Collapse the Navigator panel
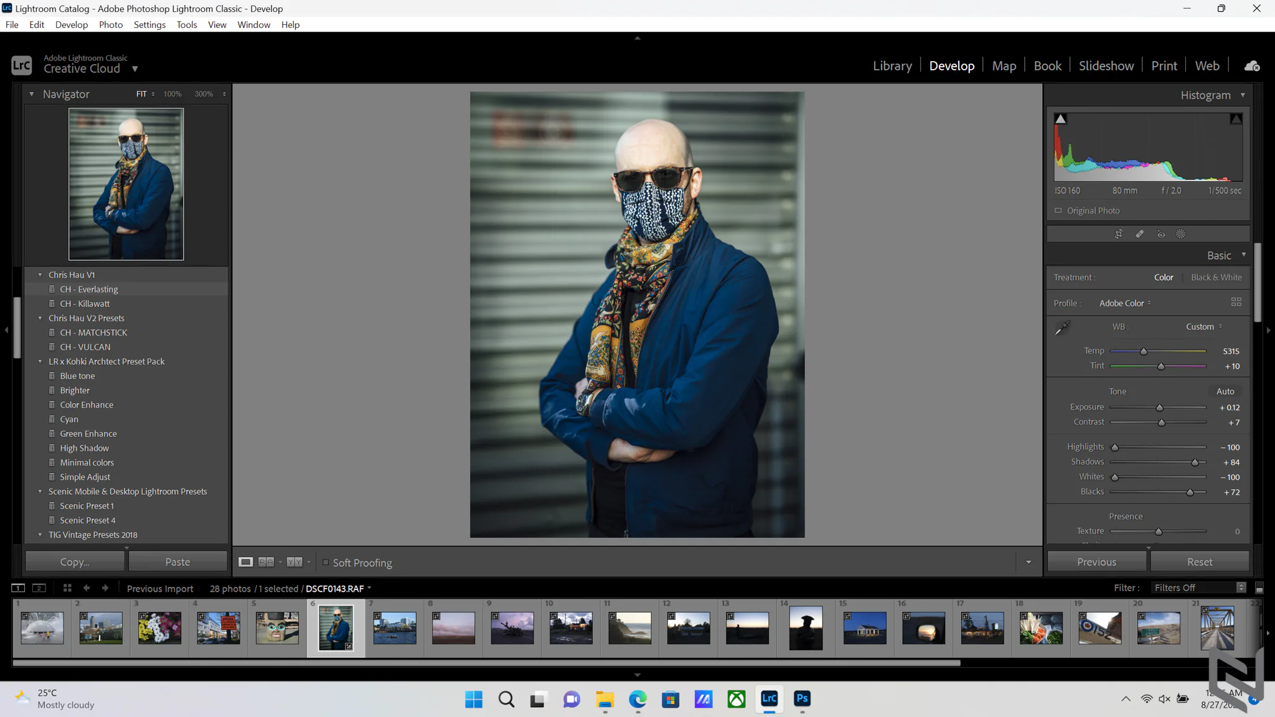The width and height of the screenshot is (1275, 717). tap(31, 94)
